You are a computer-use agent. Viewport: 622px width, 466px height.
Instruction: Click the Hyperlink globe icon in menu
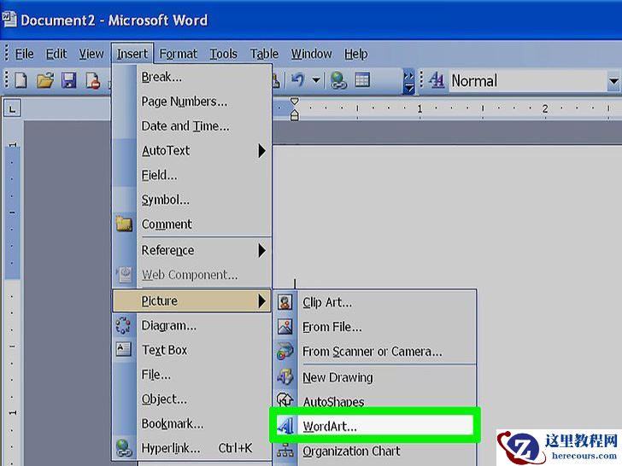click(x=124, y=448)
